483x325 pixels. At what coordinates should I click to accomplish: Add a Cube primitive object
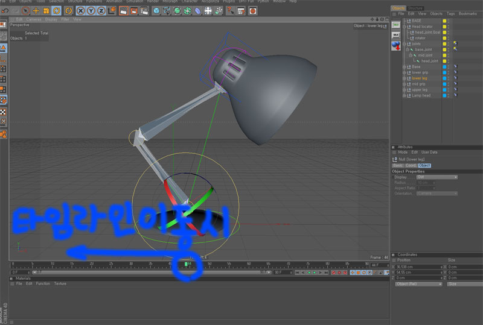click(156, 11)
